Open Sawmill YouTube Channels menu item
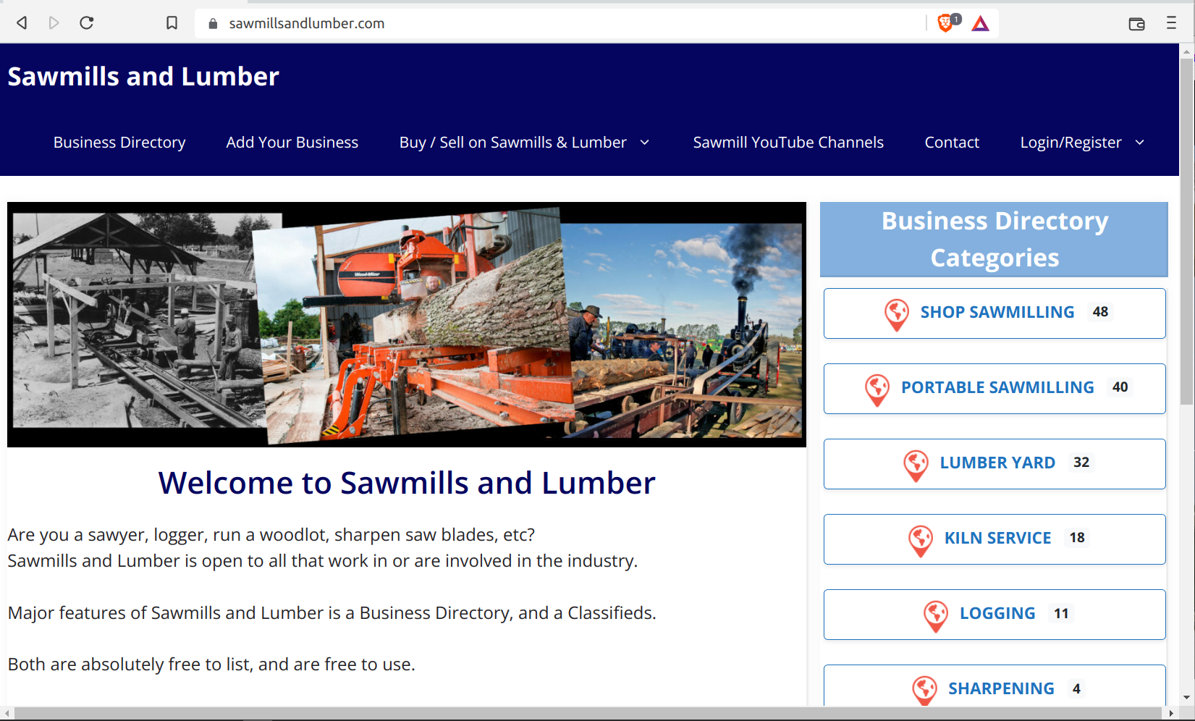1195x721 pixels. [788, 143]
